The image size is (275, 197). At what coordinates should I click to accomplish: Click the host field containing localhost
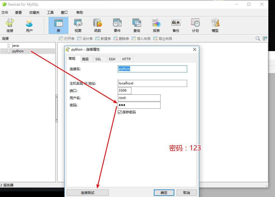point(152,83)
